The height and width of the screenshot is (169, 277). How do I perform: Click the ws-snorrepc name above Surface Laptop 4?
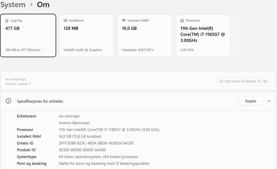click(16, 79)
